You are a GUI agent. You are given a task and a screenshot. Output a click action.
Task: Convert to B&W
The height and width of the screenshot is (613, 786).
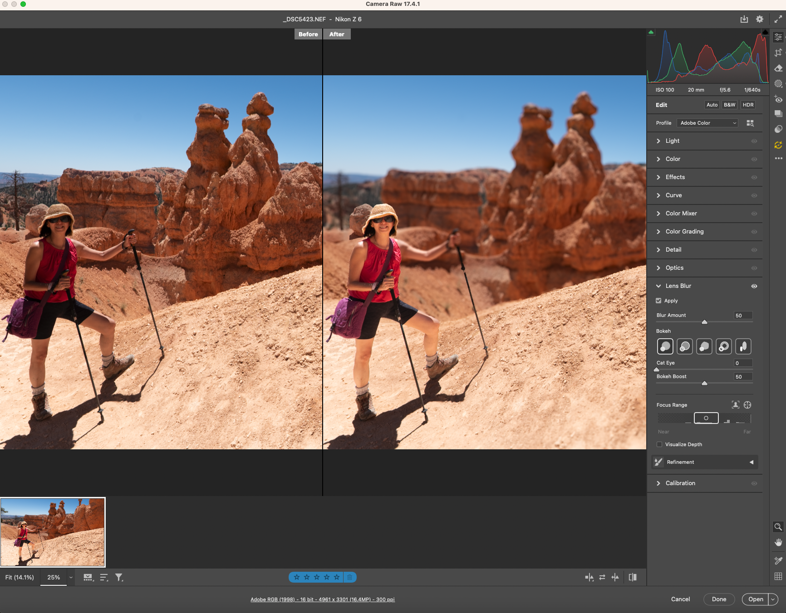[x=729, y=105]
